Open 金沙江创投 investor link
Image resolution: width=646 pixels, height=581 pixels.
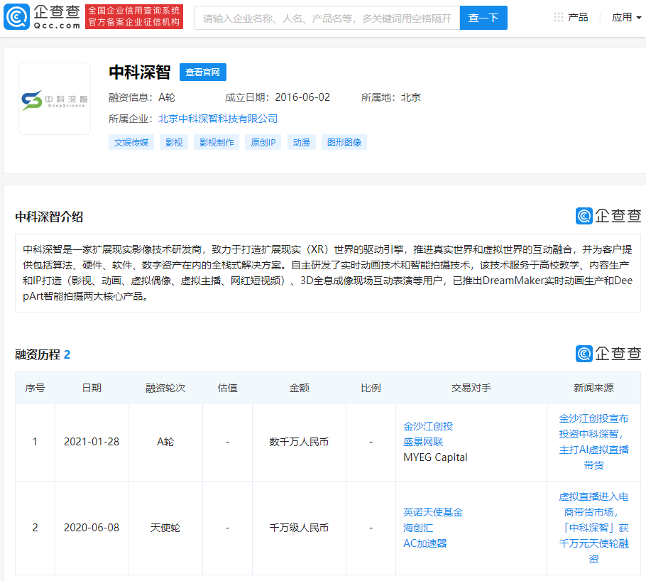pos(428,426)
